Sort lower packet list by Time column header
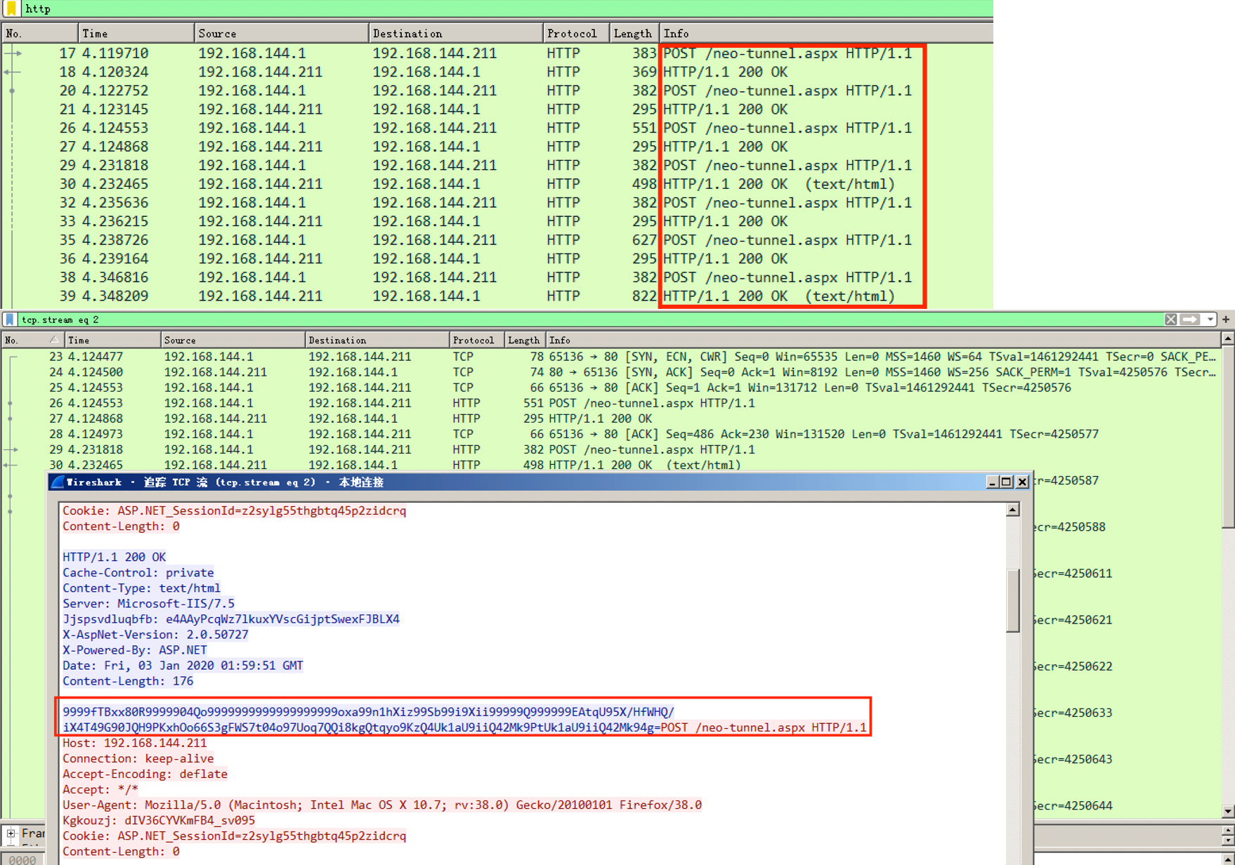 [x=112, y=340]
